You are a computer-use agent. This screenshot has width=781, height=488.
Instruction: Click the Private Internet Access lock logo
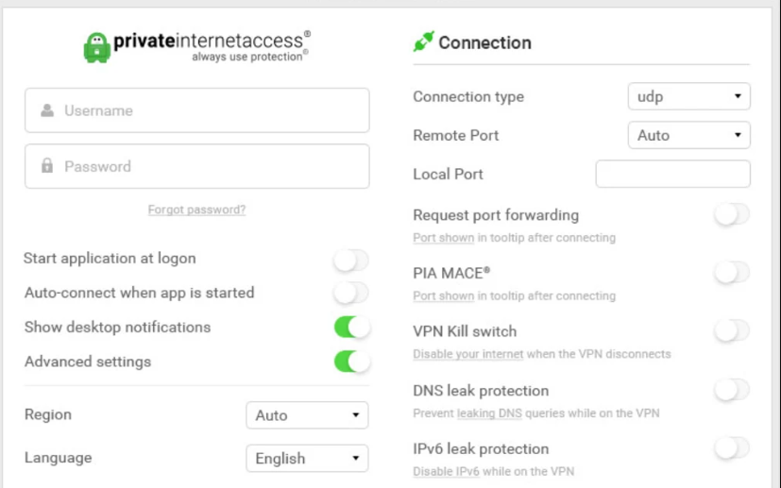[x=96, y=48]
